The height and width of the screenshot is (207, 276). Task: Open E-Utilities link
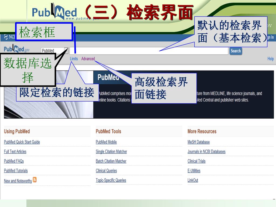pos(194,171)
